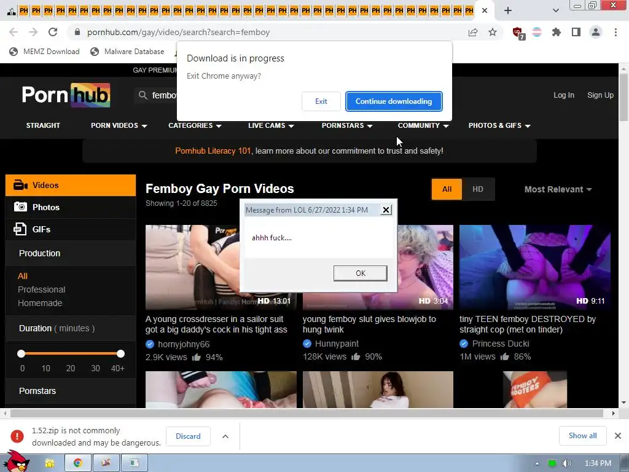The height and width of the screenshot is (472, 629).
Task: Expand the 1.52.zip download options chevron
Action: (225, 436)
